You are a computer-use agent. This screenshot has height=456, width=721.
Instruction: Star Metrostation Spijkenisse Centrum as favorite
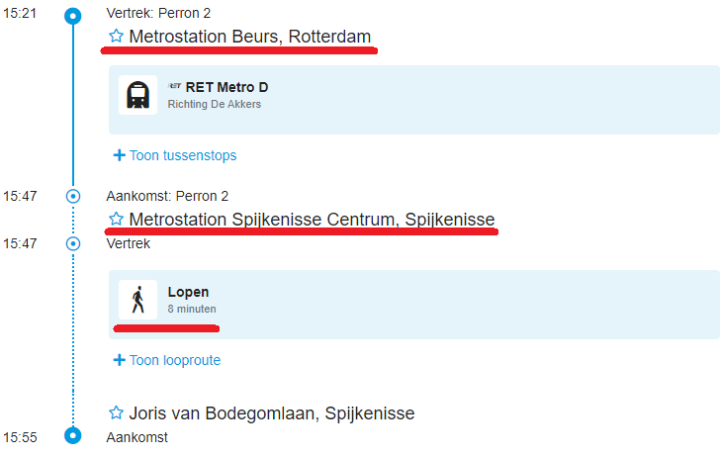tap(116, 219)
